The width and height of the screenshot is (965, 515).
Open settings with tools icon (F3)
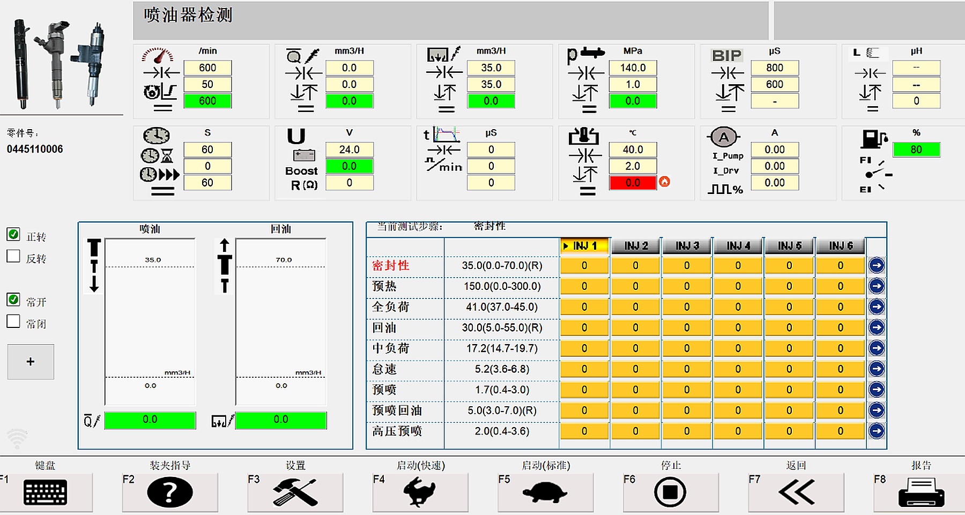click(x=295, y=492)
